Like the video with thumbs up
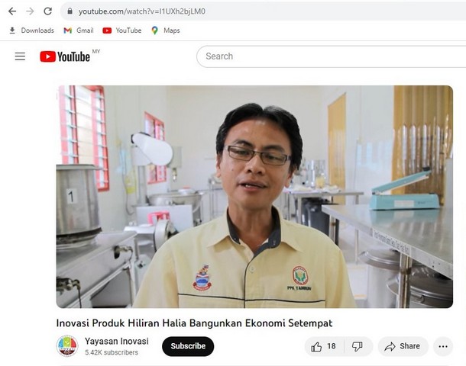 pos(322,346)
